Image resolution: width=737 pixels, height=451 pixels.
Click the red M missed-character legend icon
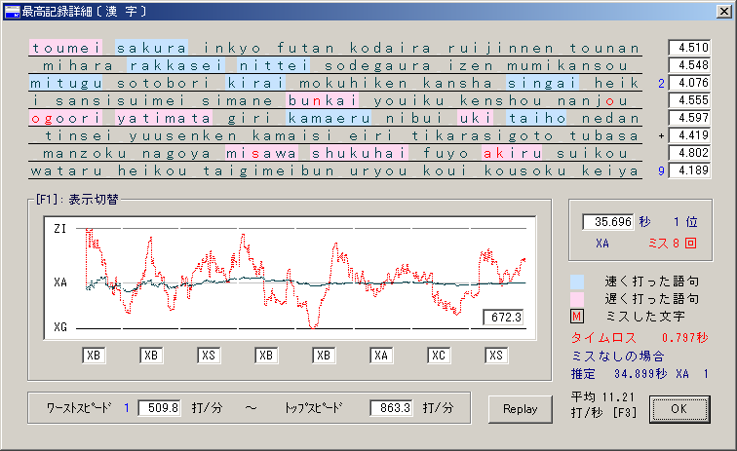[x=577, y=317]
